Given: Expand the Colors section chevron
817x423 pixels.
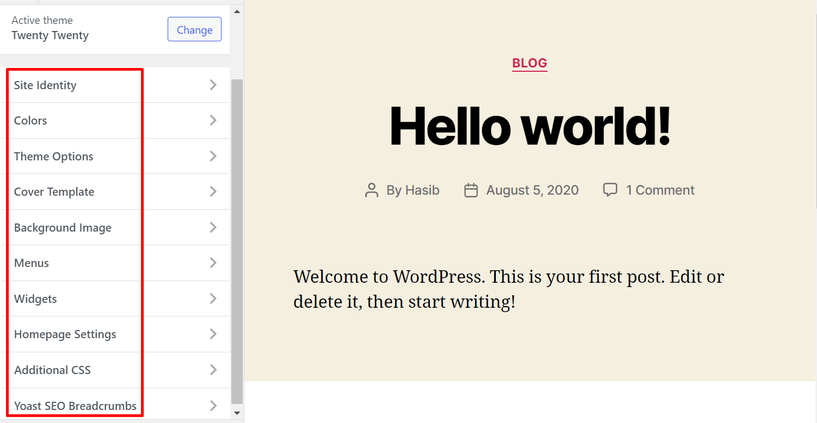Looking at the screenshot, I should pos(213,120).
